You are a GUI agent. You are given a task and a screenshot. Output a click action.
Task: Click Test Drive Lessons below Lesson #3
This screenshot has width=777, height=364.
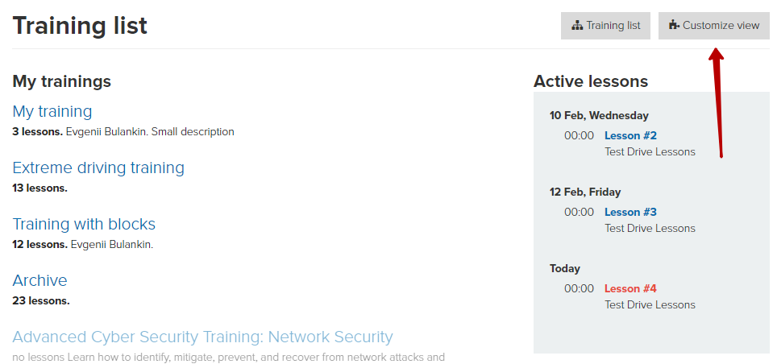(650, 228)
